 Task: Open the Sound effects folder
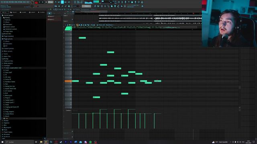[9, 114]
